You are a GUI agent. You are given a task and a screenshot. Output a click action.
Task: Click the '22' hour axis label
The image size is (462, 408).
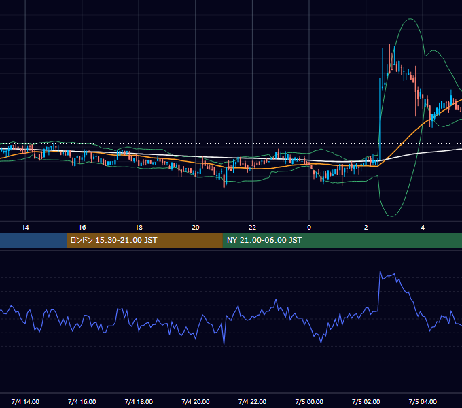252,228
